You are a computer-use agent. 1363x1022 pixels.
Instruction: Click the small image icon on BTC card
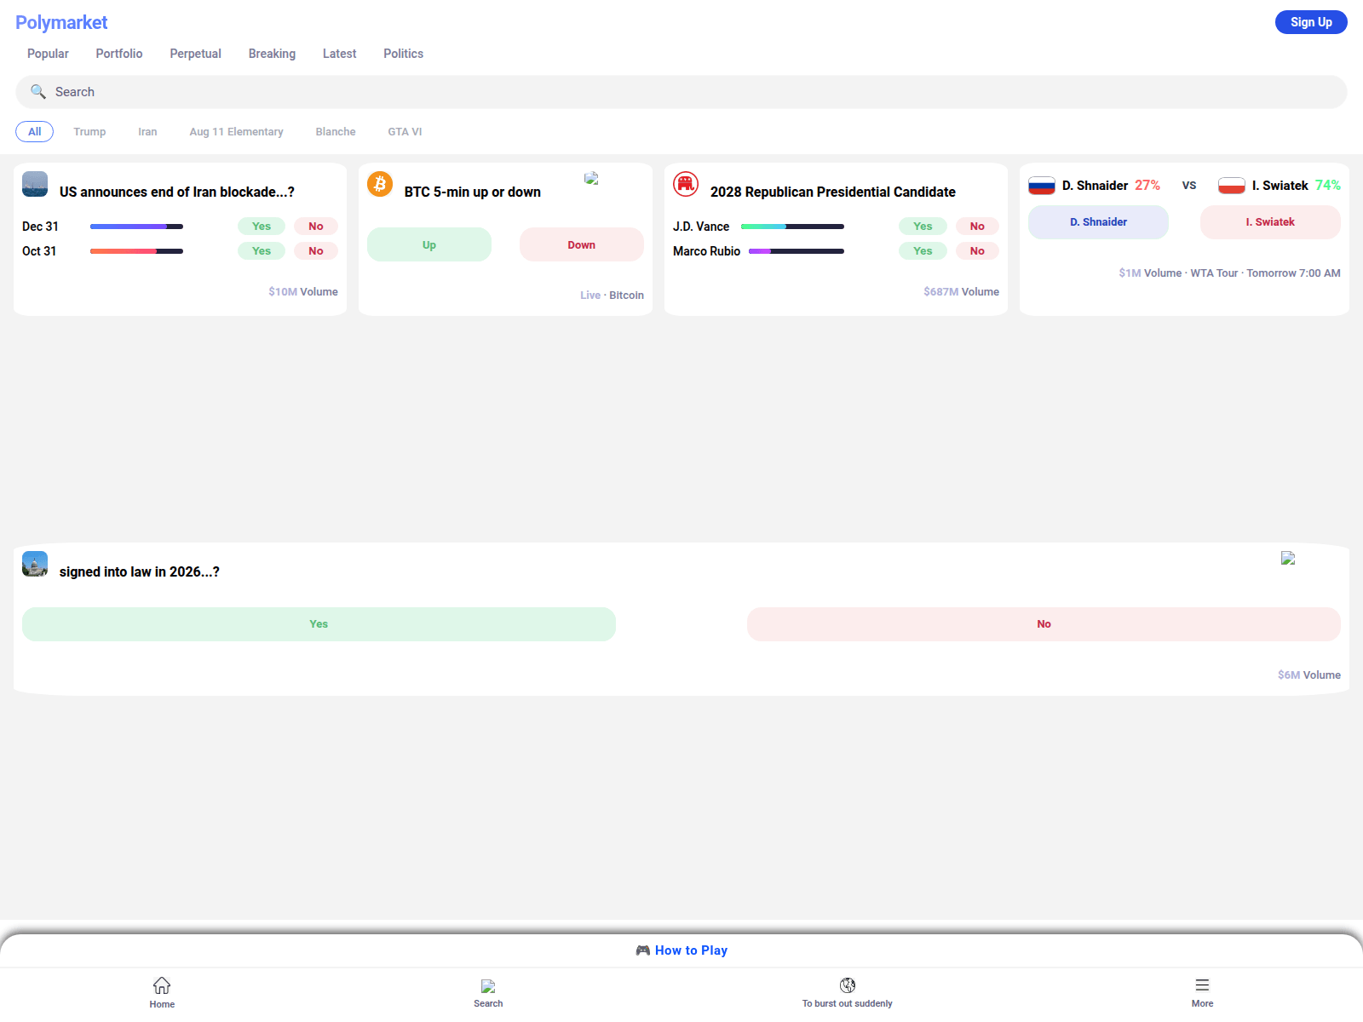tap(591, 178)
